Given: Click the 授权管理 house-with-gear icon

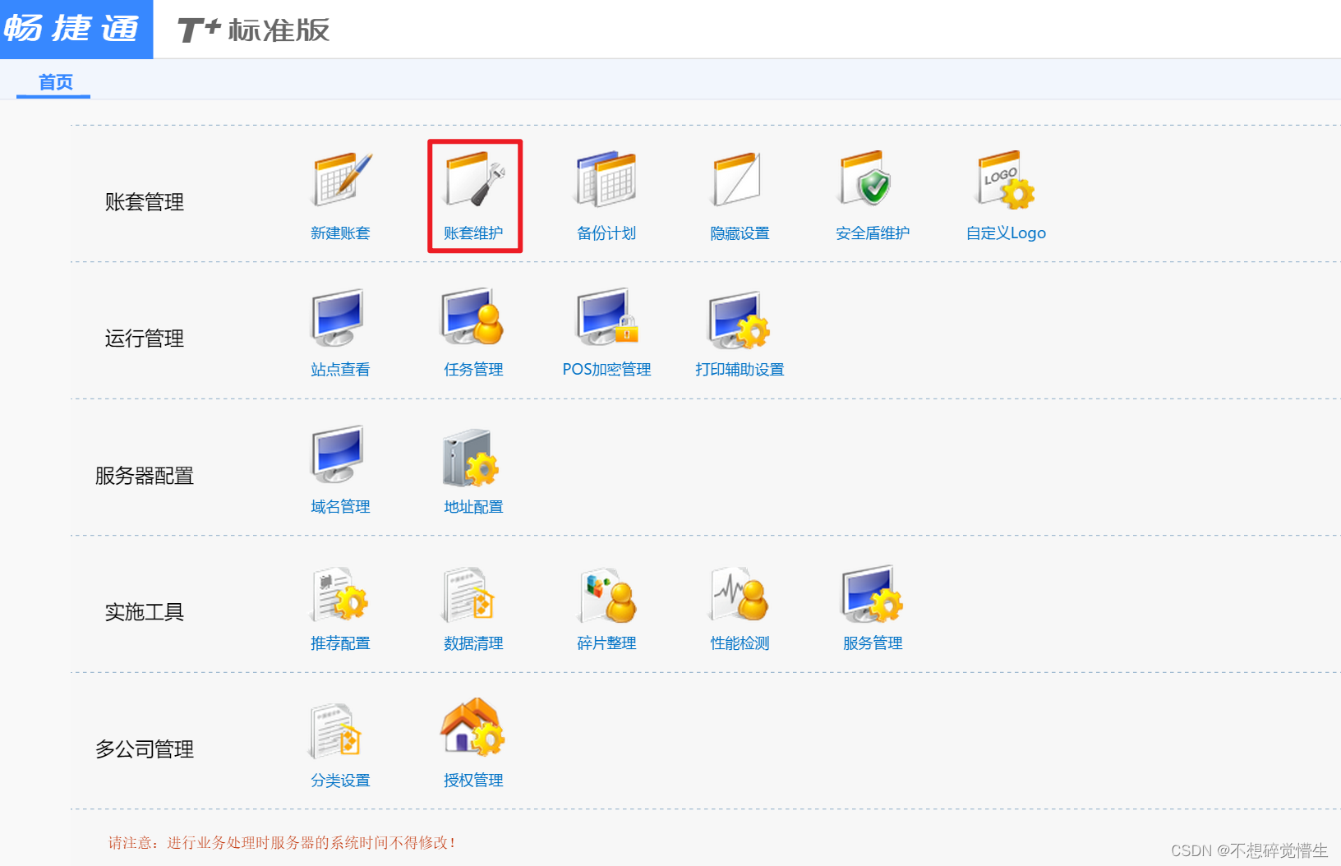Looking at the screenshot, I should (x=472, y=727).
